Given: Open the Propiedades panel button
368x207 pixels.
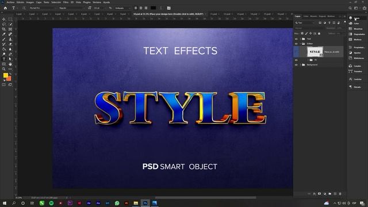Looking at the screenshot, I should [356, 47].
